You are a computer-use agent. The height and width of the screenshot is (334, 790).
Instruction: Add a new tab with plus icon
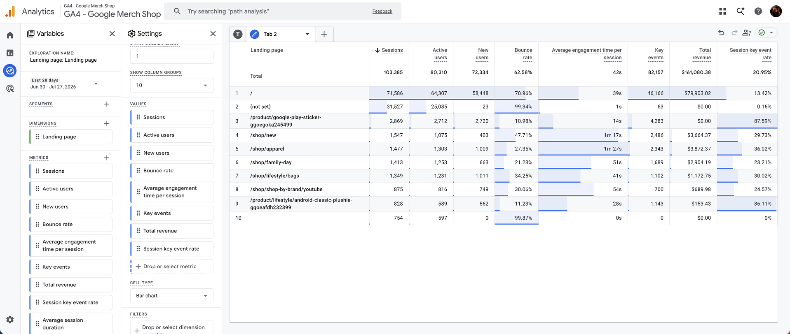coord(324,34)
